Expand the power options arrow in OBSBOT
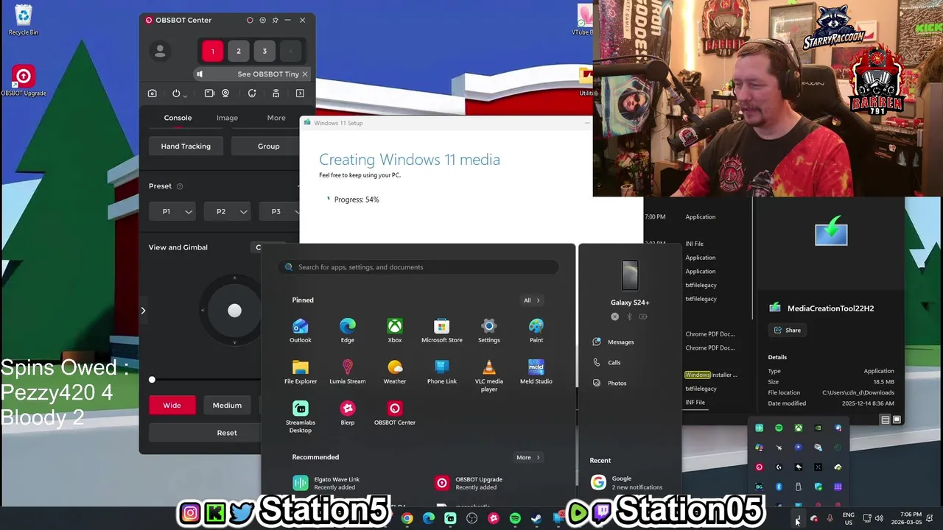943x530 pixels. coord(185,95)
